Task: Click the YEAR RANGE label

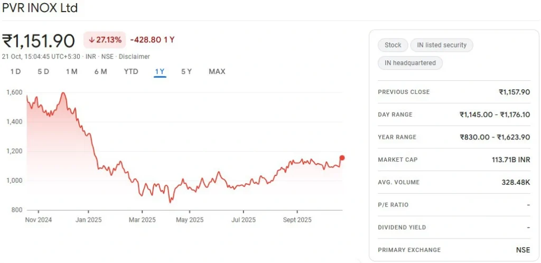Action: 397,137
